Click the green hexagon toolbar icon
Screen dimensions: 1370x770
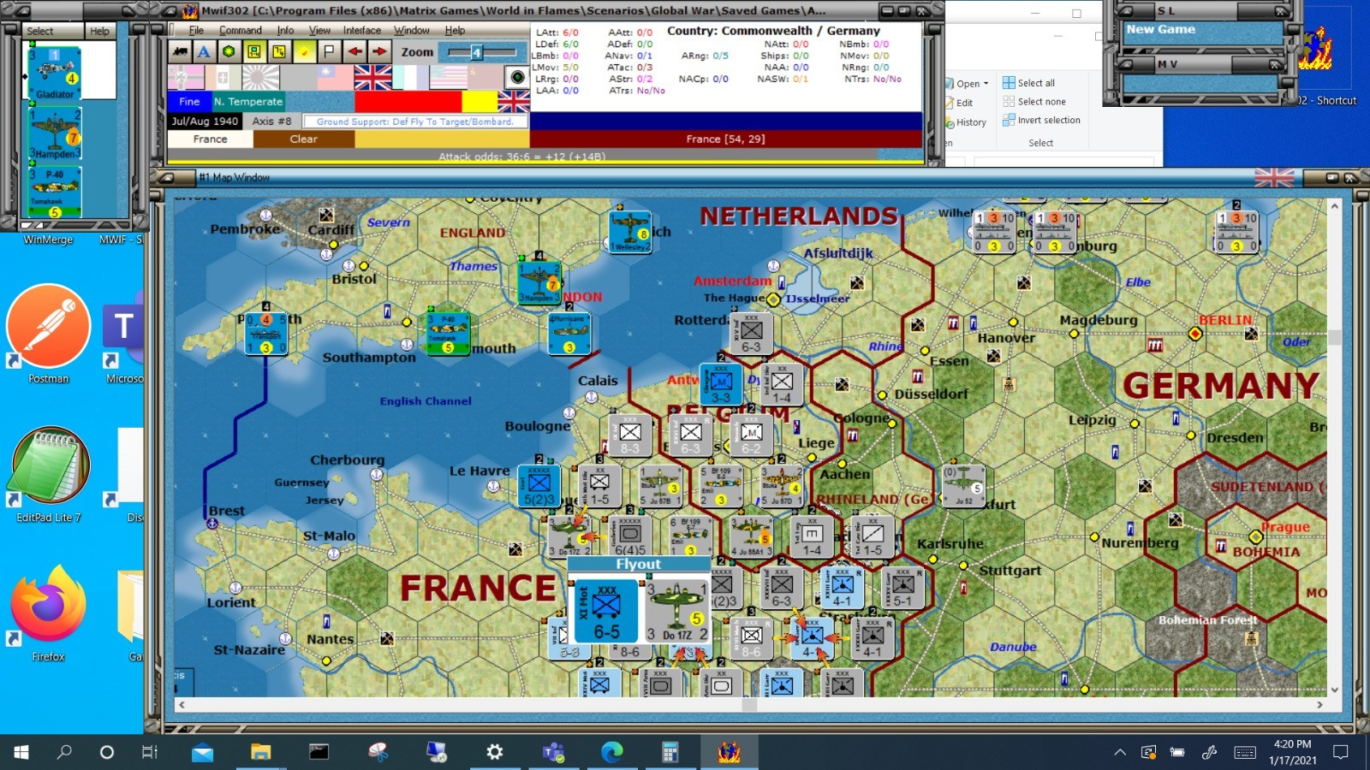(229, 51)
